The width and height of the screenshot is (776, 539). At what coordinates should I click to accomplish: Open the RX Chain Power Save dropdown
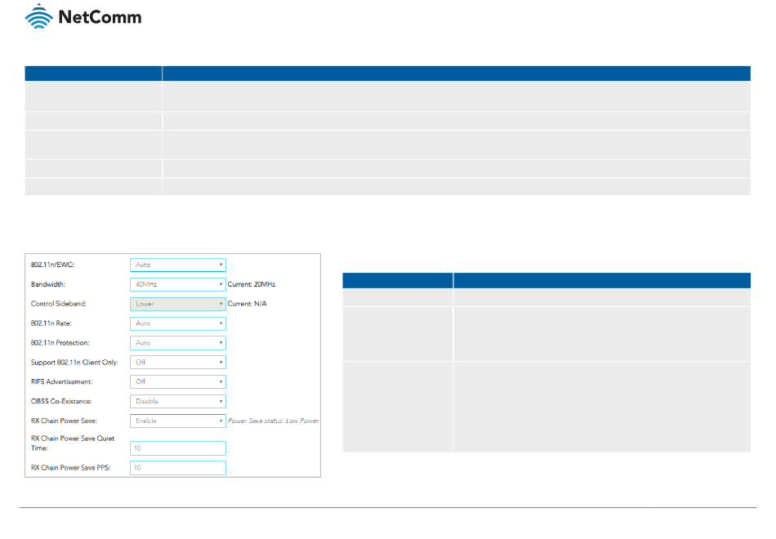pyautogui.click(x=178, y=421)
